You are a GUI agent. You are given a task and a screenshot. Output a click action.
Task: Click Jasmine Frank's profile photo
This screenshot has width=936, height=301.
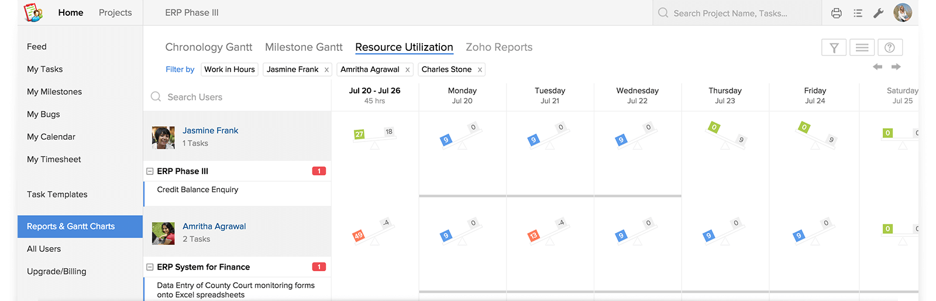pyautogui.click(x=163, y=138)
